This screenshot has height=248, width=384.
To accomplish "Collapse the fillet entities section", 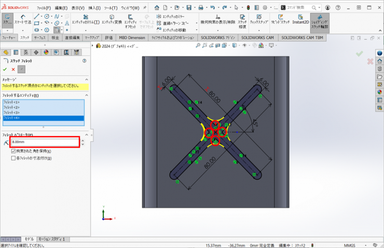I will pyautogui.click(x=87, y=95).
